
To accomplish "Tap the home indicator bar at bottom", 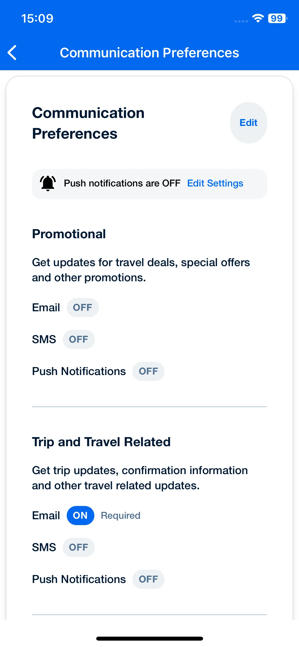I will [150, 639].
